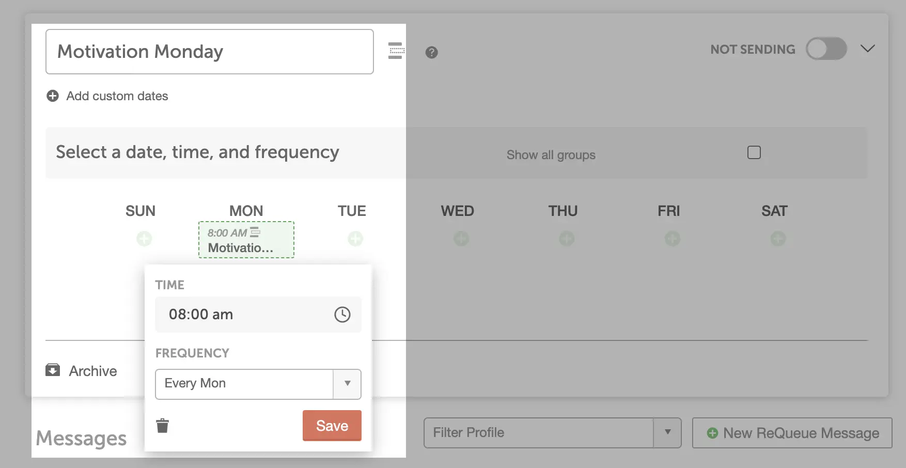Click the placeholder icon beside group name

tap(396, 51)
